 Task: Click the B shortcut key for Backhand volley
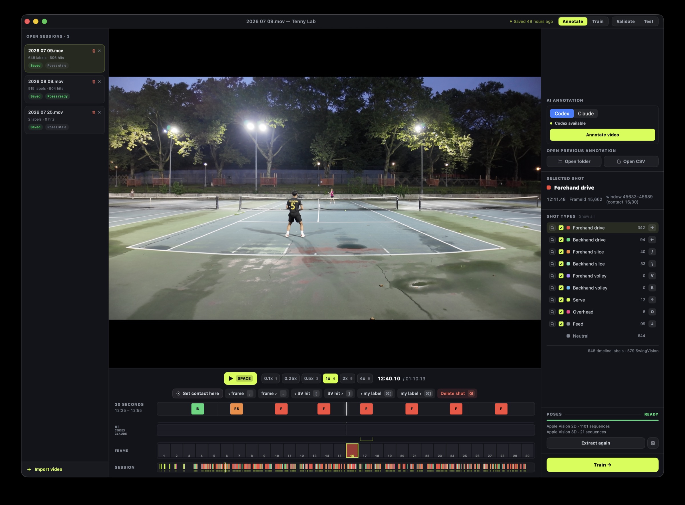[x=652, y=288]
